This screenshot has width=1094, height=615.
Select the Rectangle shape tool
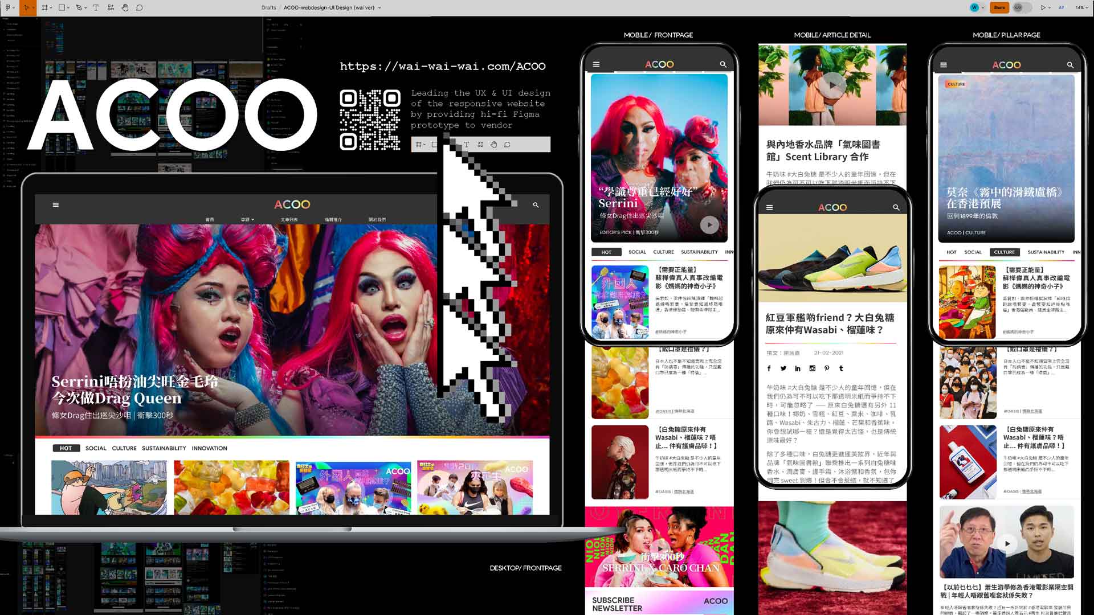coord(62,8)
